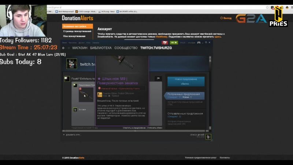The height and width of the screenshot is (165, 293).
Task: Click Steam vertical scrollbar up arrow
Action: (210, 57)
